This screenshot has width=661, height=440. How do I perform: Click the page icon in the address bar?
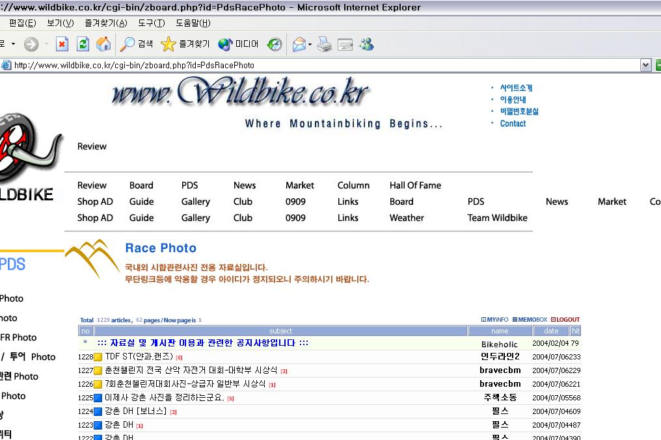(7, 65)
